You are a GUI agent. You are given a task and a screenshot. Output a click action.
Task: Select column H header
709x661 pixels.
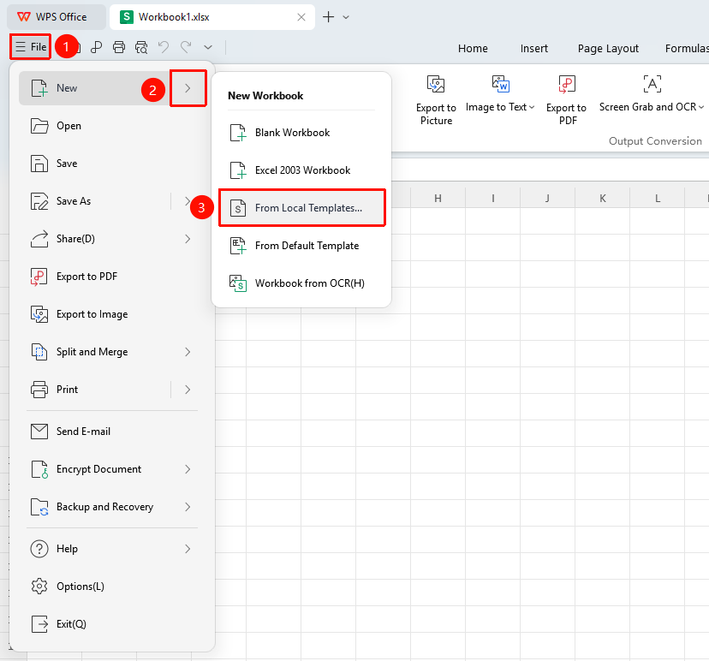[x=438, y=198]
